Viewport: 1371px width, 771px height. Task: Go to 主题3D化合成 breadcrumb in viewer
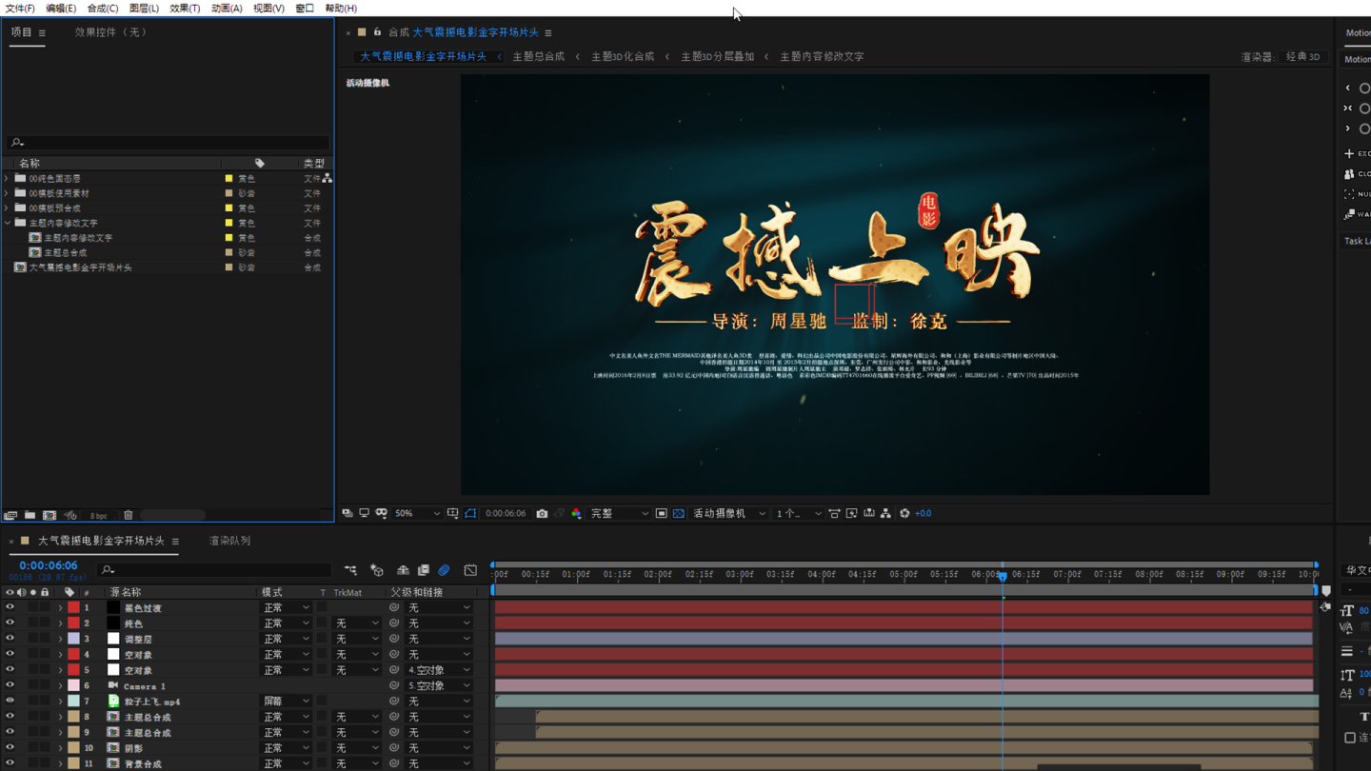click(x=623, y=56)
